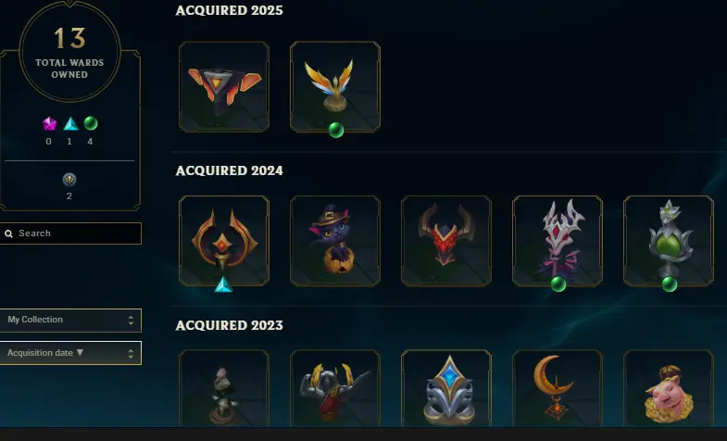The image size is (727, 441).
Task: Click the 13 Total Wards Owned emblem
Action: coord(69,51)
